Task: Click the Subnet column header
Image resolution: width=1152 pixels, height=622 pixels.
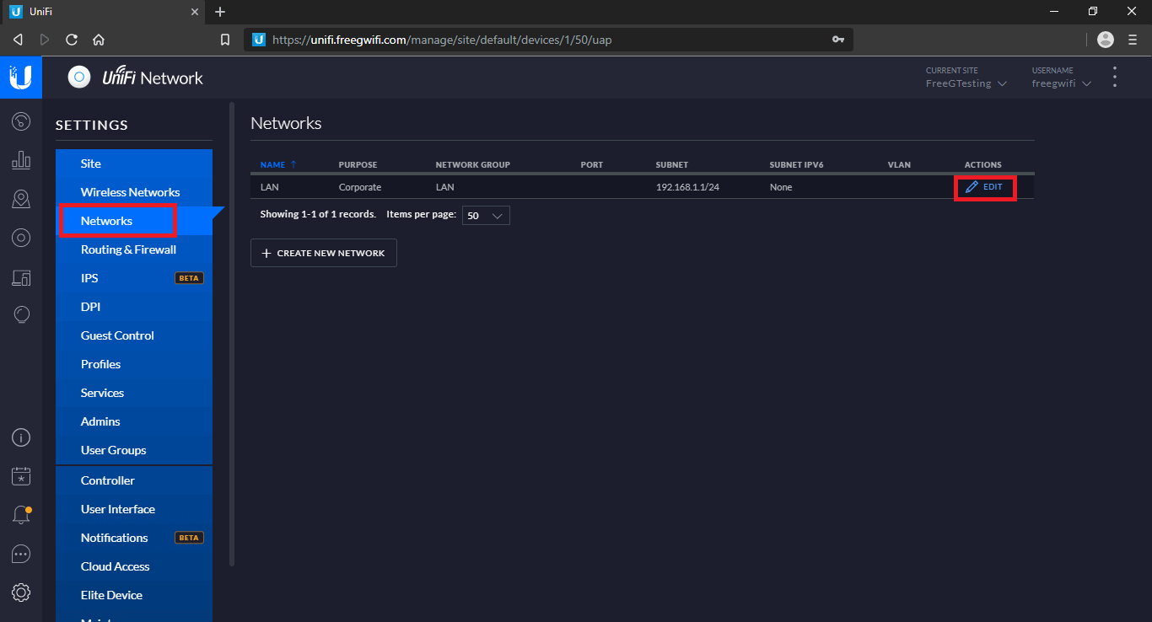Action: coord(672,165)
